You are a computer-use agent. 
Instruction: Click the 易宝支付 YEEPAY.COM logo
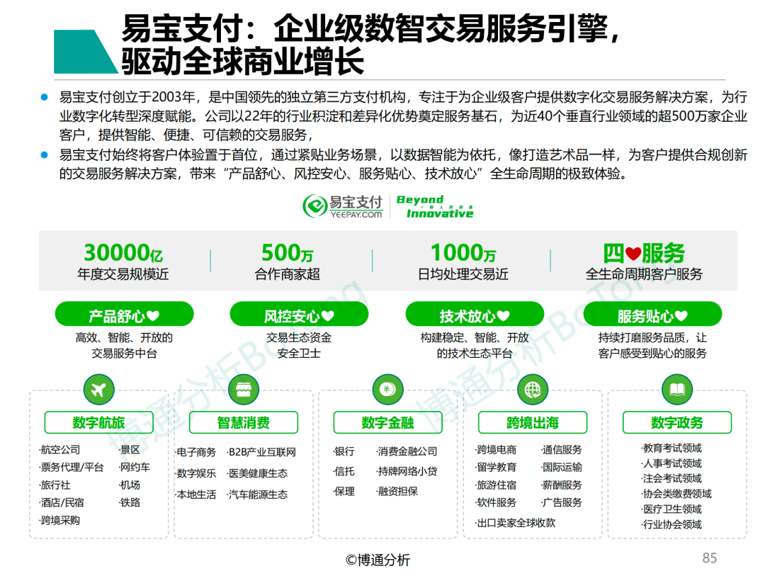(x=343, y=206)
